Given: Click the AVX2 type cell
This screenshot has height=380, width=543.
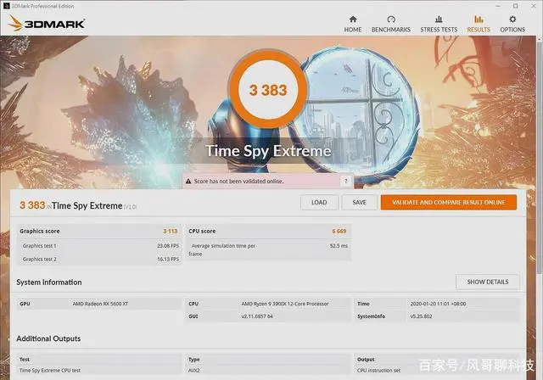Looking at the screenshot, I should 194,371.
